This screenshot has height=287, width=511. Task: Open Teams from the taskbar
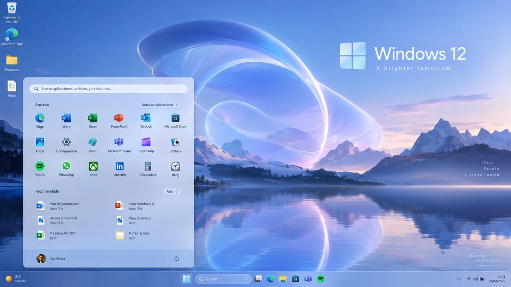(x=308, y=279)
